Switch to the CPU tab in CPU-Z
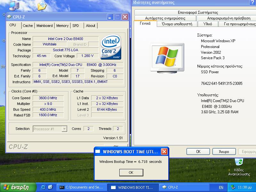The image size is (256, 192). tap(13, 25)
